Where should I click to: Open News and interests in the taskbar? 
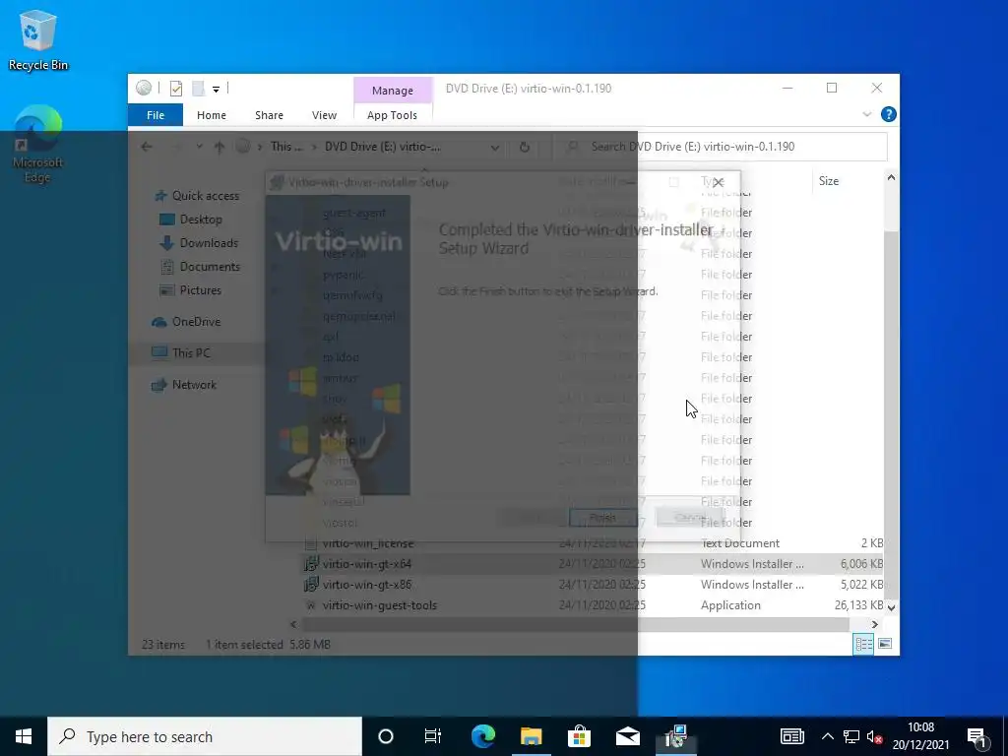pyautogui.click(x=792, y=736)
